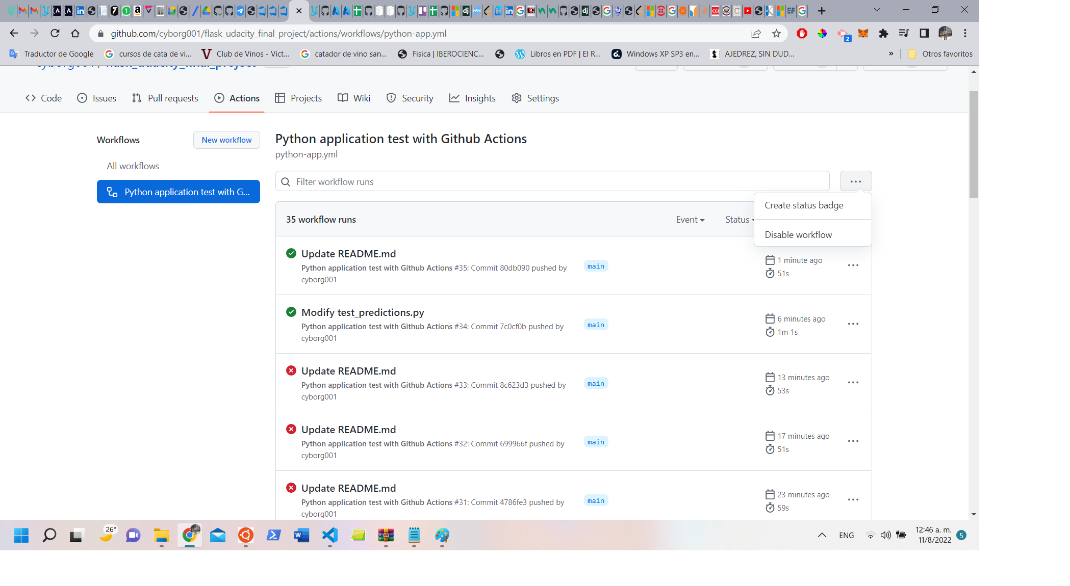Switch to the Security tab

tap(417, 98)
